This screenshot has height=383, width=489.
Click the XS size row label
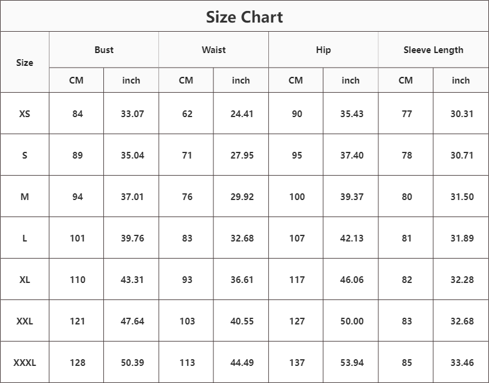(24, 113)
